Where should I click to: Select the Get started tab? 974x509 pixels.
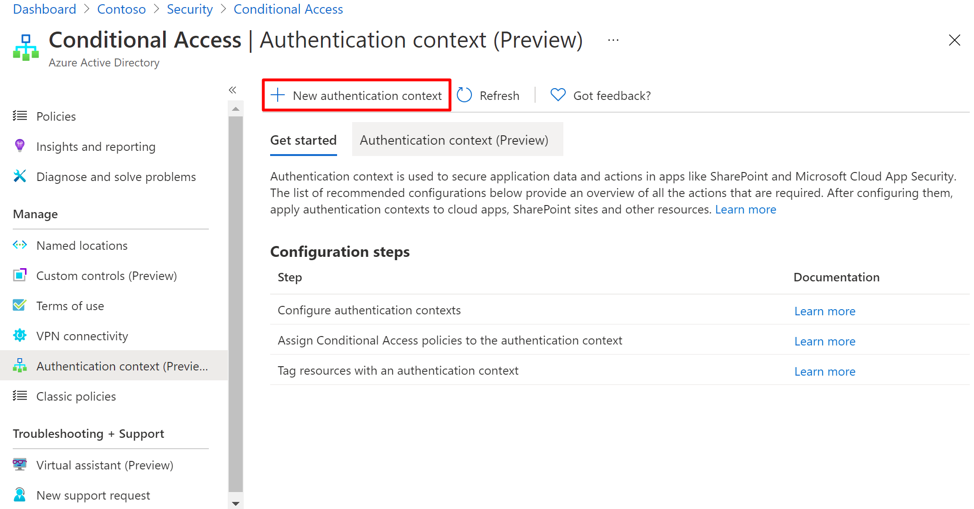point(303,140)
